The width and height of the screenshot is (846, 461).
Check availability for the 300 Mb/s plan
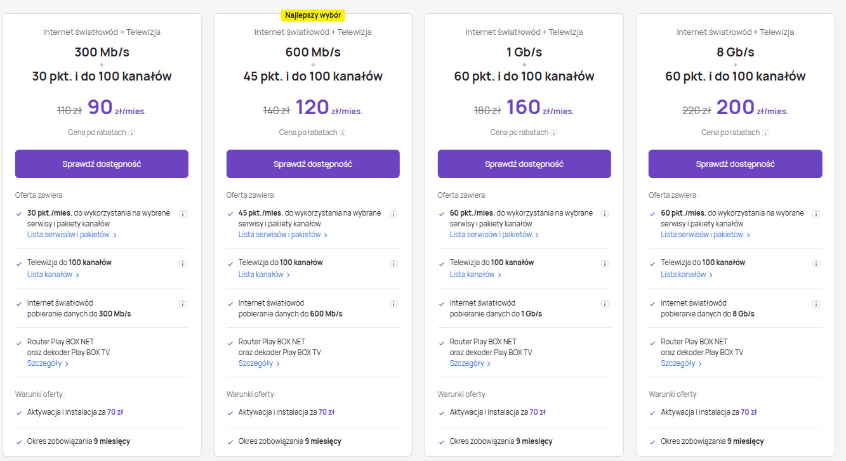tap(102, 164)
